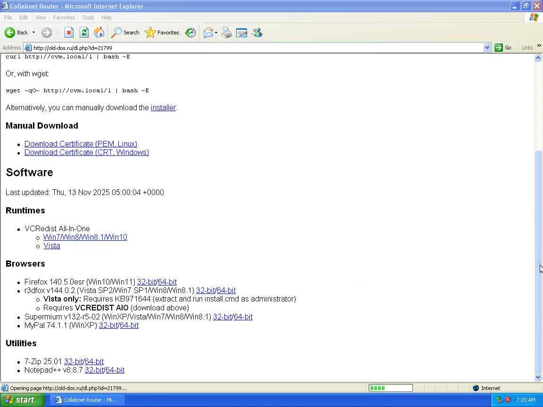Click the Go button
Viewport: 543px width, 407px height.
[503, 48]
